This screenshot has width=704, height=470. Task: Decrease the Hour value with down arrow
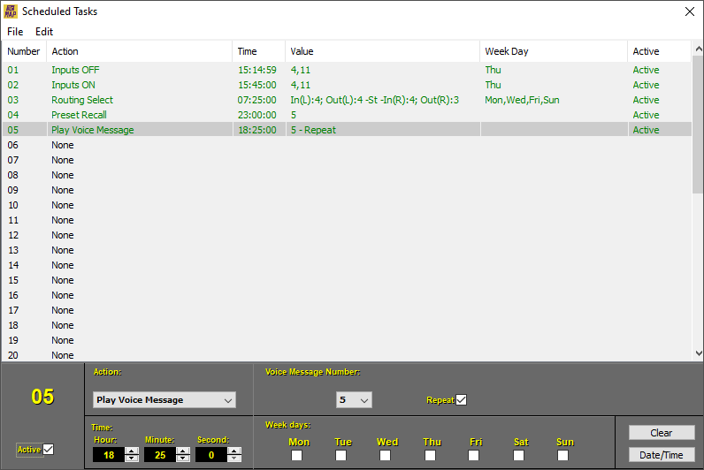click(x=132, y=459)
